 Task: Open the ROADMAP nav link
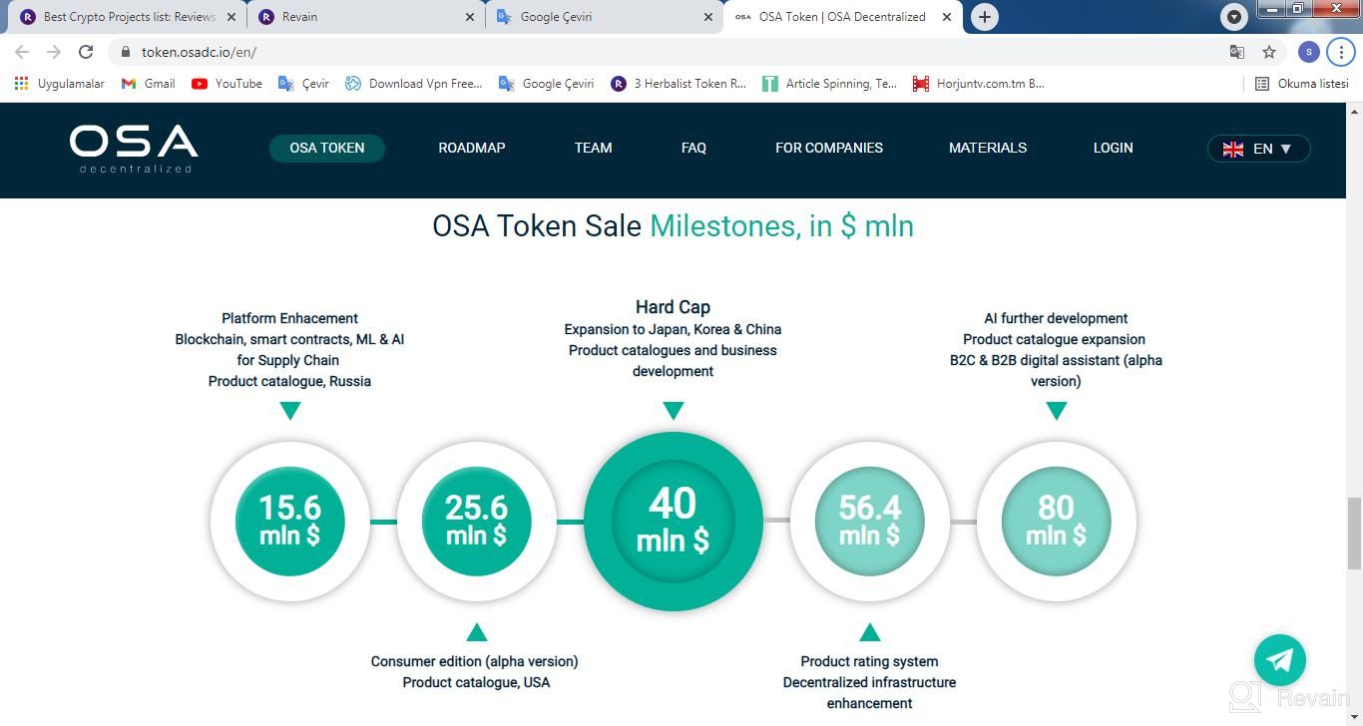[x=472, y=148]
